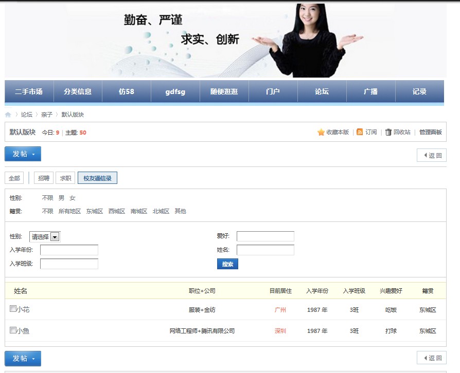Switch to the 求职 tab

(x=65, y=178)
